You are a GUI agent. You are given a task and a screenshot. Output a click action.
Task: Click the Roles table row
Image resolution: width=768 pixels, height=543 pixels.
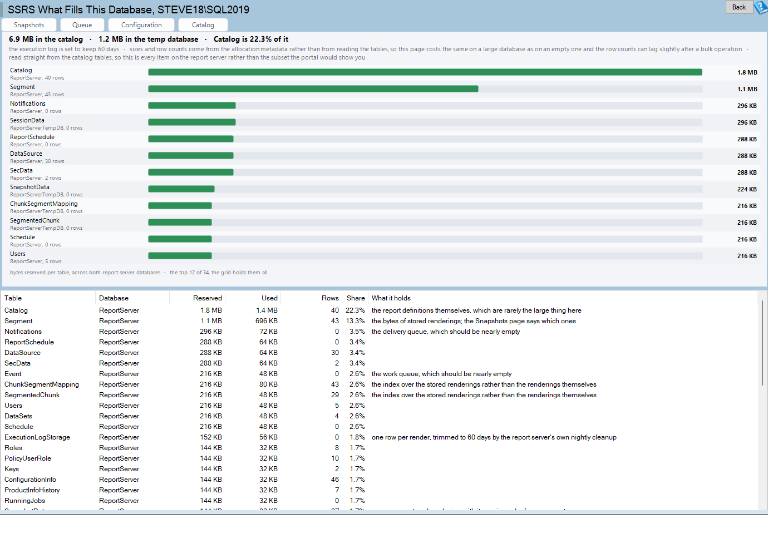coord(380,448)
